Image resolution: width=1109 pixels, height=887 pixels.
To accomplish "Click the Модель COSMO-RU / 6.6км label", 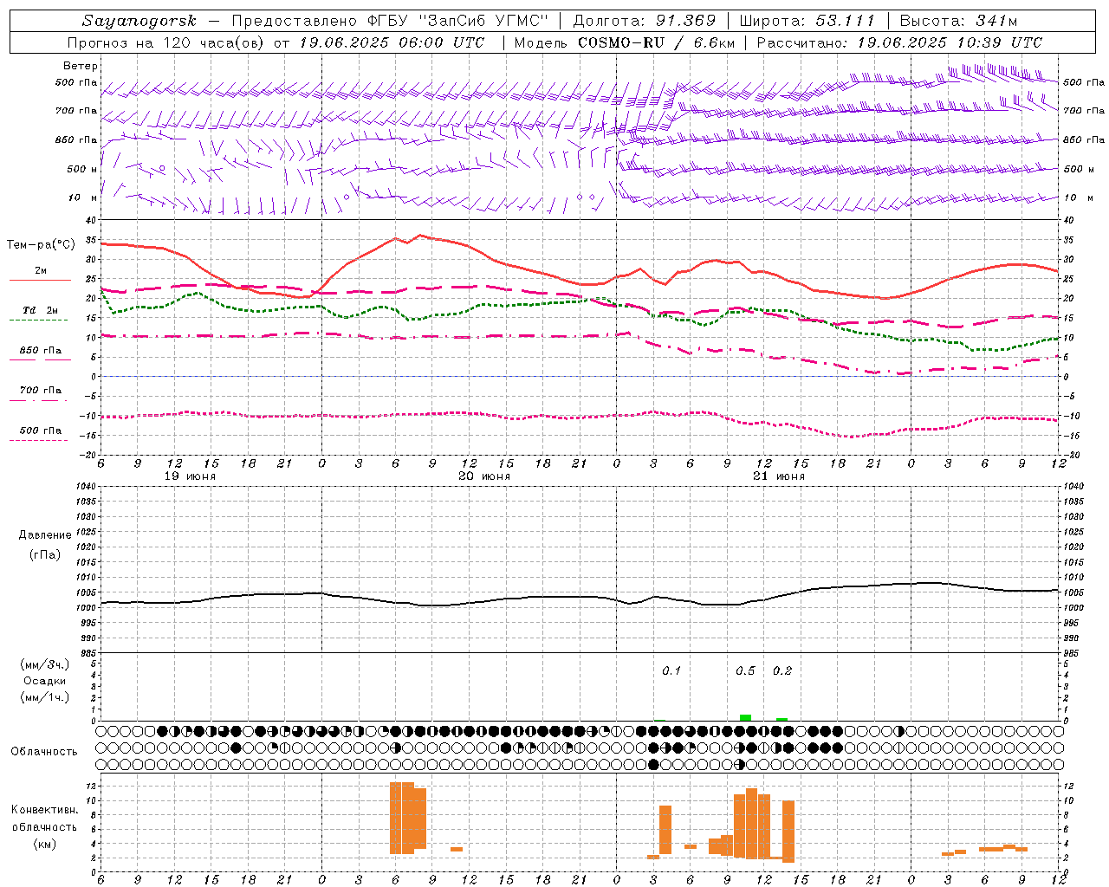I will pyautogui.click(x=625, y=42).
